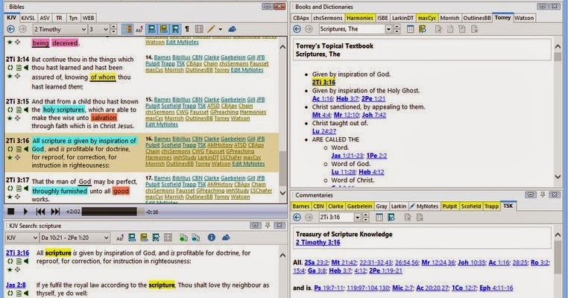
Task: Click the first green copy-results icon in Search toolbar
Action: pyautogui.click(x=183, y=238)
